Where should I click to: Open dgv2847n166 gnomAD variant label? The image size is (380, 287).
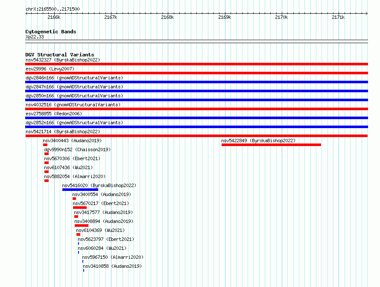[74, 87]
